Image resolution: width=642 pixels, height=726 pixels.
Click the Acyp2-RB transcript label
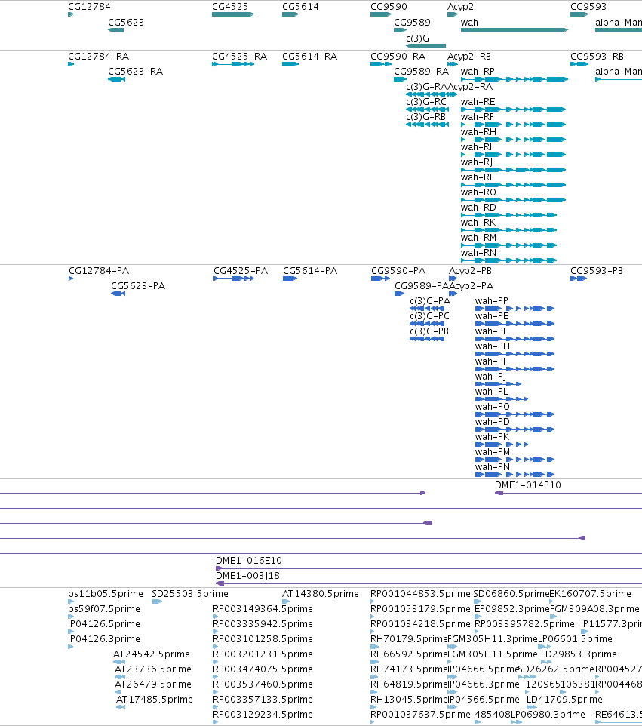[x=469, y=56]
